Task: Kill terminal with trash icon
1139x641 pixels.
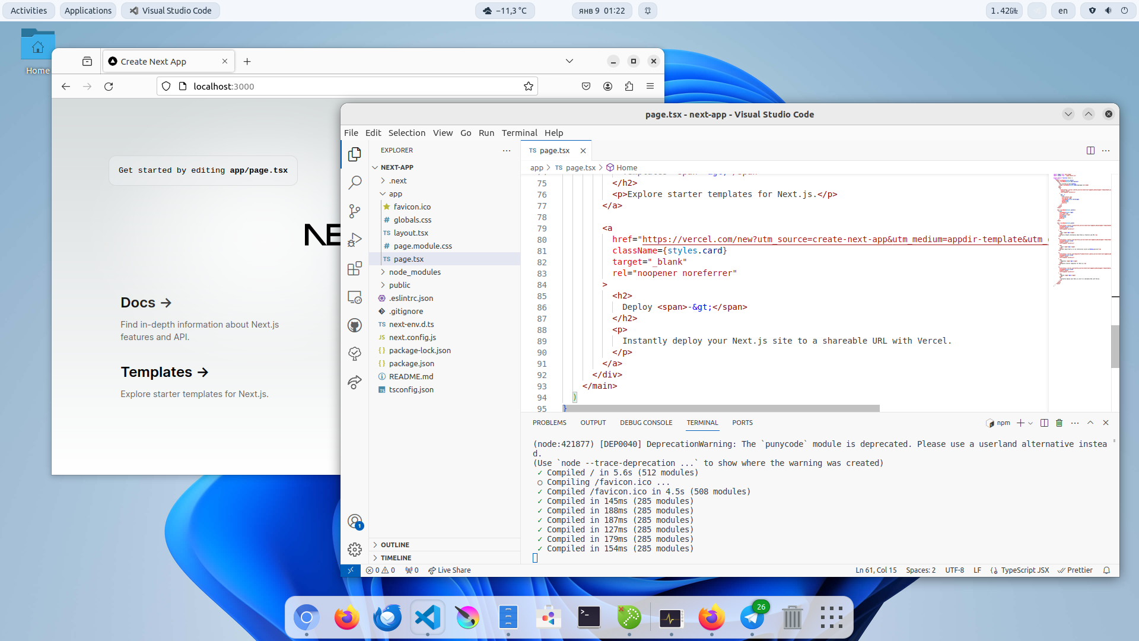Action: click(x=1059, y=423)
